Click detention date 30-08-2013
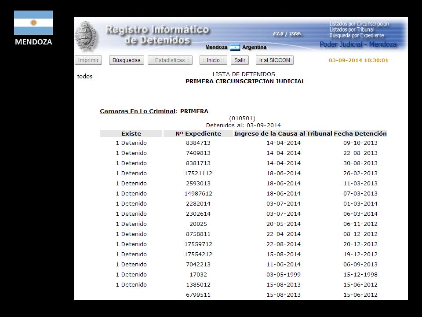The height and width of the screenshot is (317, 422). (360, 163)
